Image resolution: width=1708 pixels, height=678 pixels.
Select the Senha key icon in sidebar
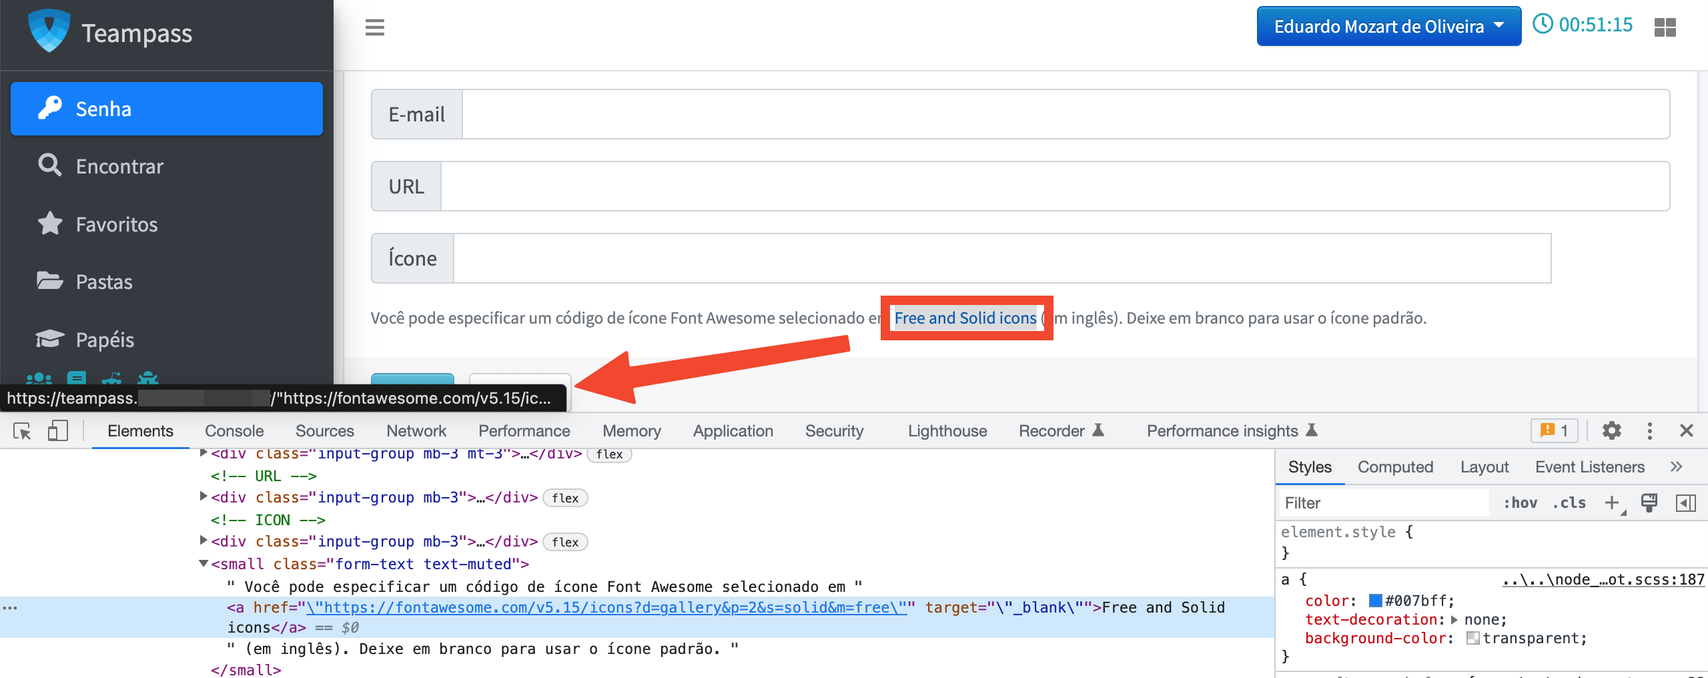pyautogui.click(x=49, y=108)
